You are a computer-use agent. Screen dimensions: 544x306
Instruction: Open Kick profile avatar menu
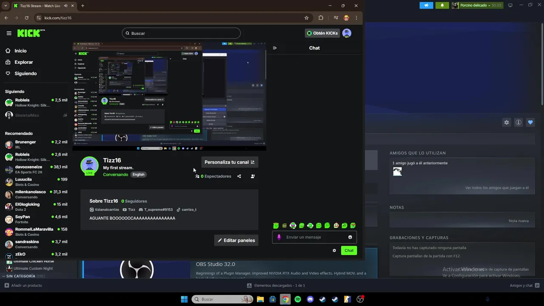pyautogui.click(x=347, y=33)
